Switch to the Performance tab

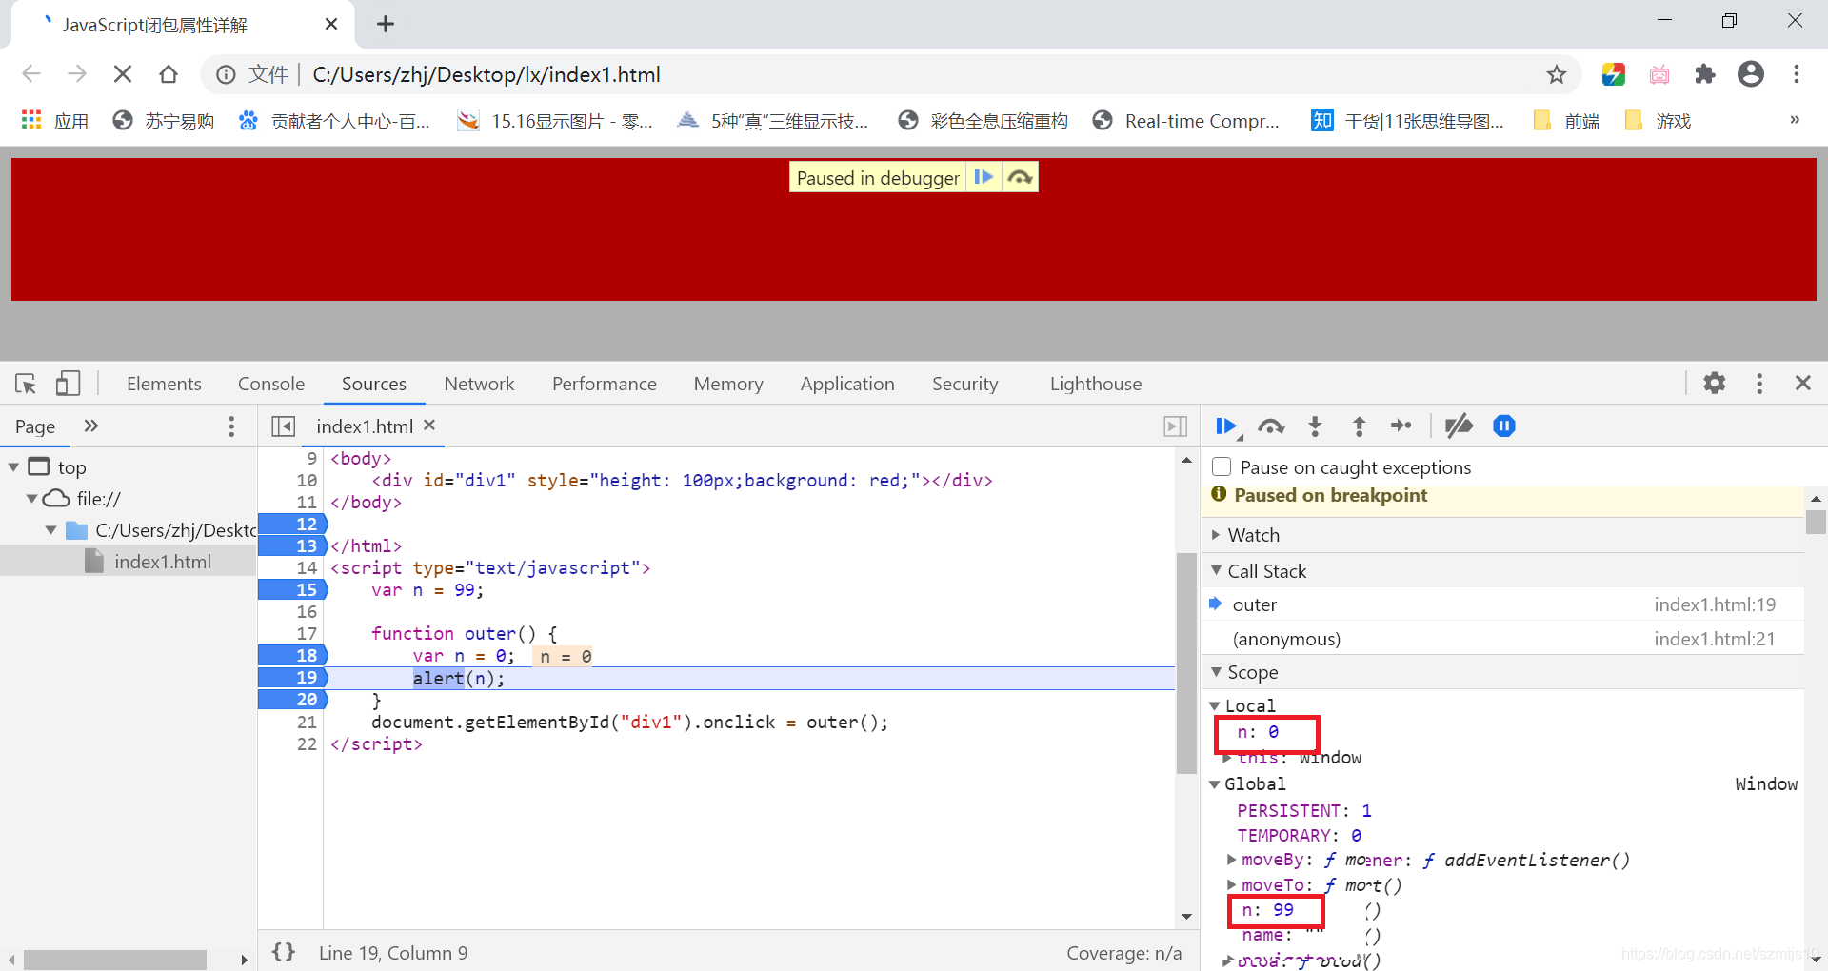pyautogui.click(x=605, y=384)
